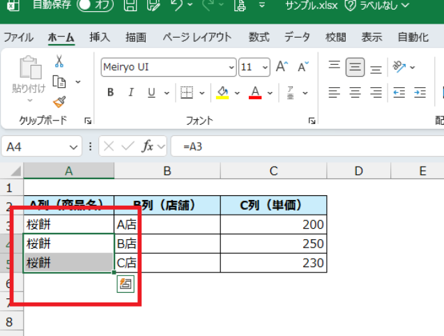Click the Undo arrow icon
Image resolution: width=444 pixels, height=336 pixels.
click(x=177, y=7)
